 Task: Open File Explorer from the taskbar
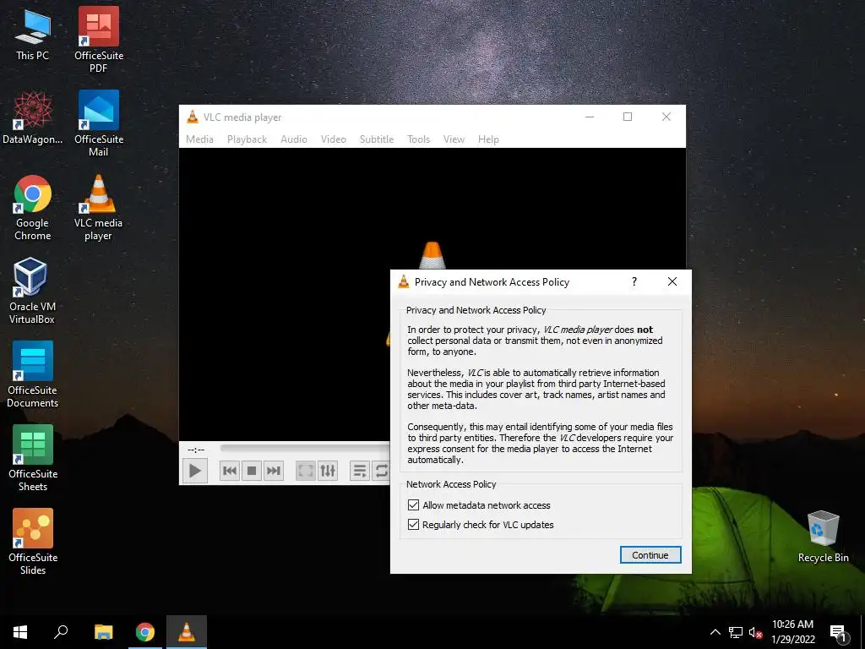coord(103,632)
